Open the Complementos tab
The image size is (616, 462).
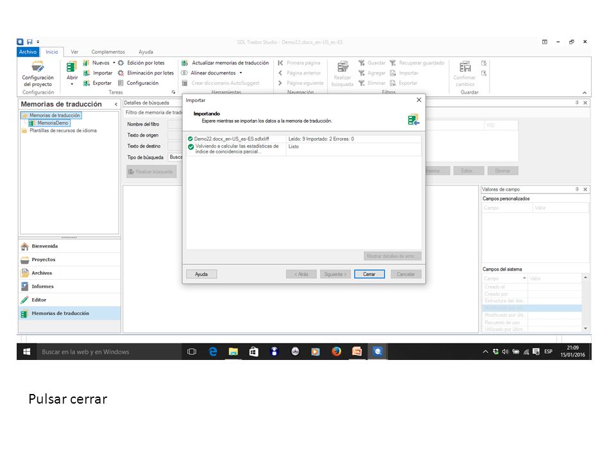click(108, 52)
